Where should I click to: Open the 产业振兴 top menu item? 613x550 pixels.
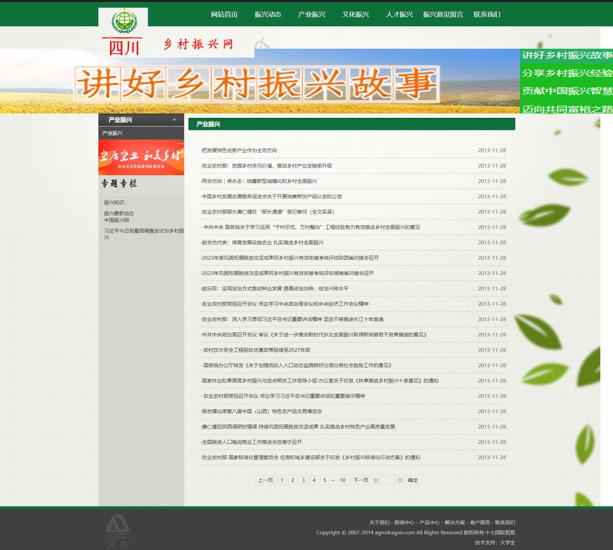click(312, 14)
